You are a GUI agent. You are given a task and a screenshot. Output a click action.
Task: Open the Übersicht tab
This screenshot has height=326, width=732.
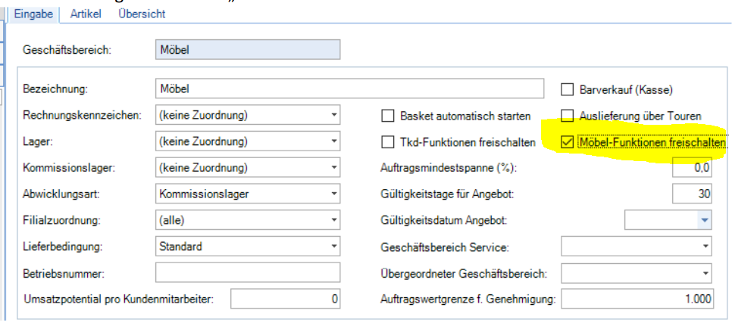pos(142,14)
